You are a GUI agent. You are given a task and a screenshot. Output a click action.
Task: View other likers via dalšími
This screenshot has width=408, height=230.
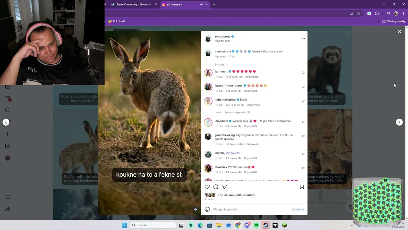point(250,195)
